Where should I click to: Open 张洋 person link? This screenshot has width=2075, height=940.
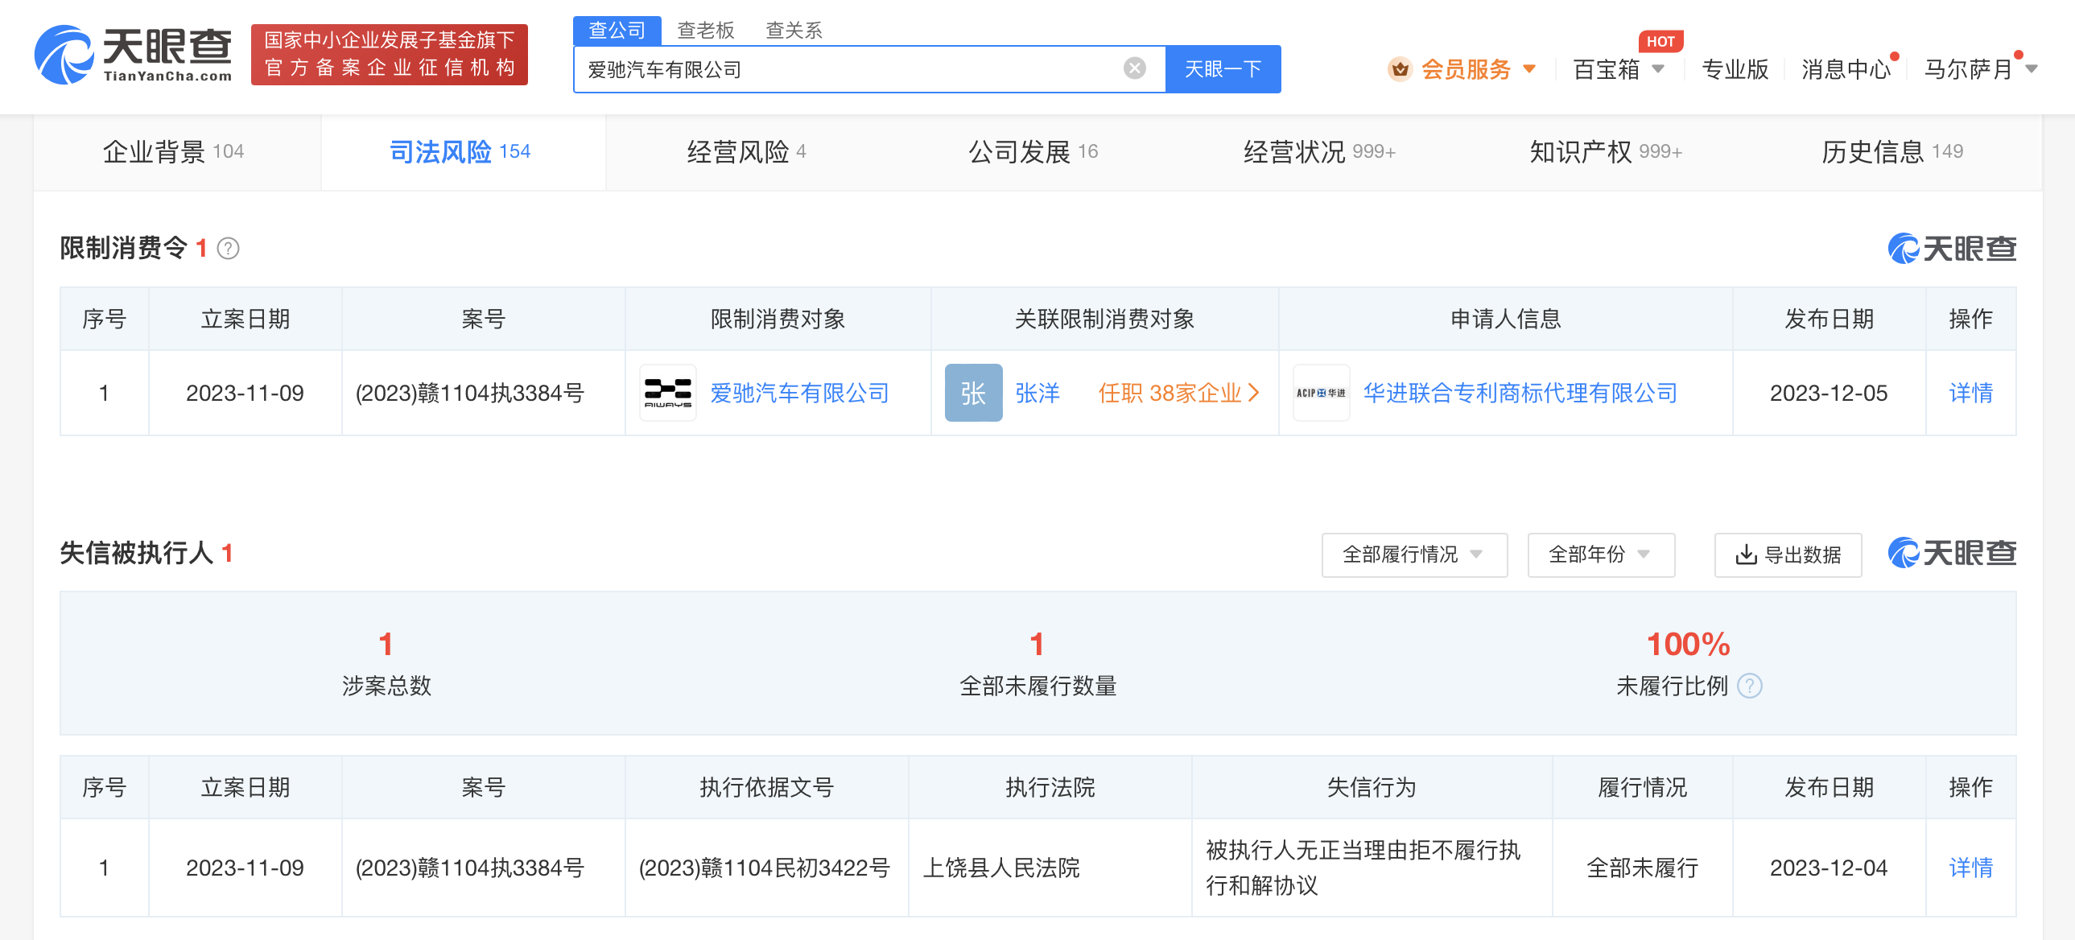(1037, 392)
